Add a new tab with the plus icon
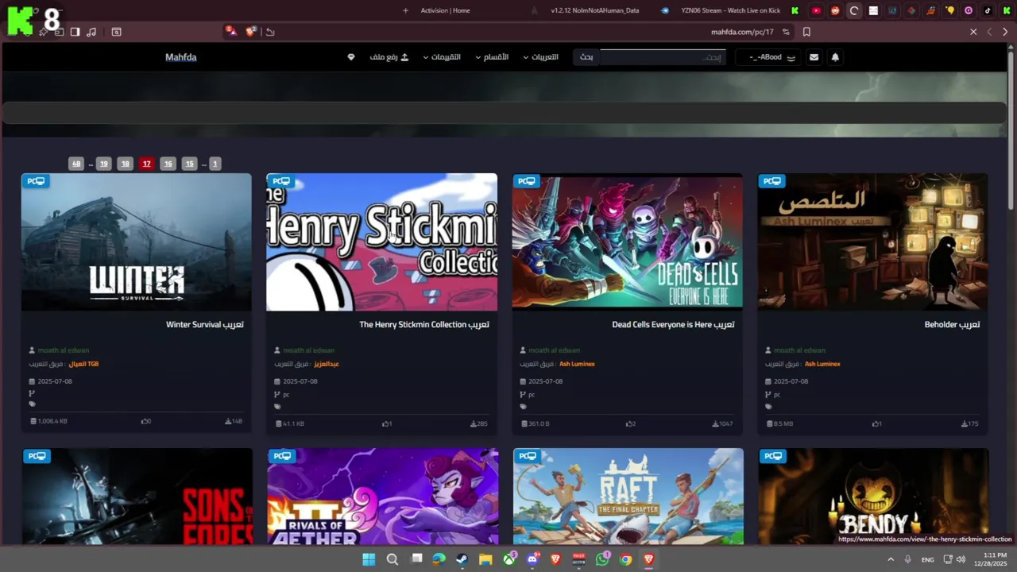Screen dimensions: 1017x572 point(405,10)
